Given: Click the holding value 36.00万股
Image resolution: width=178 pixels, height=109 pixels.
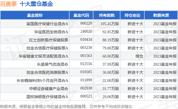Looking at the screenshot, I should coord(111,72).
